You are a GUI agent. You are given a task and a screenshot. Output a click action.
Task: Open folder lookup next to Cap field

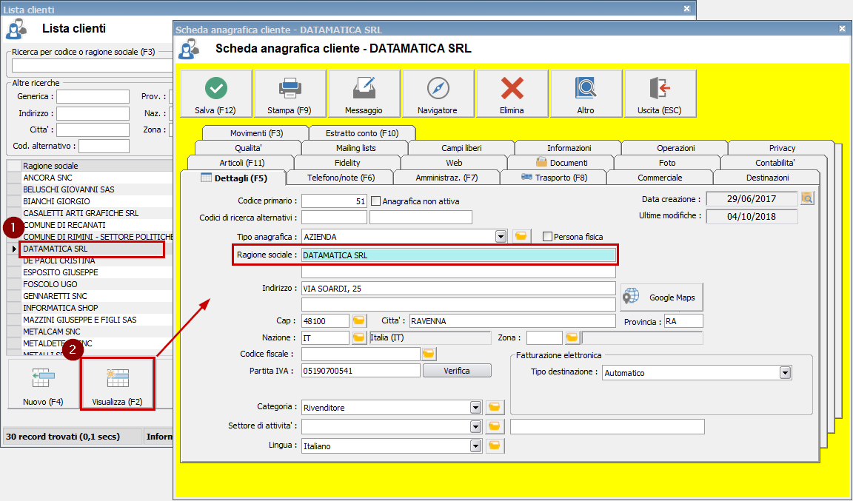click(359, 321)
